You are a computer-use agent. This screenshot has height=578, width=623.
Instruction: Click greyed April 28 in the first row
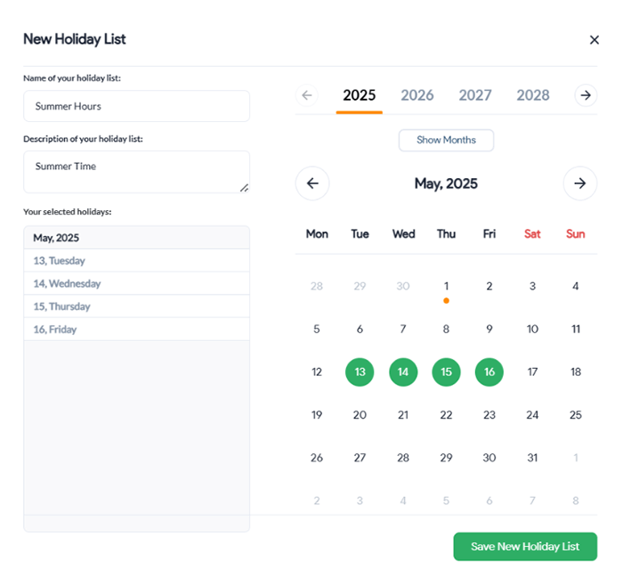(x=317, y=286)
